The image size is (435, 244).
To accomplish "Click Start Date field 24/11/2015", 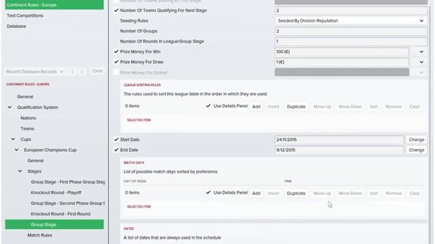I will click(339, 140).
